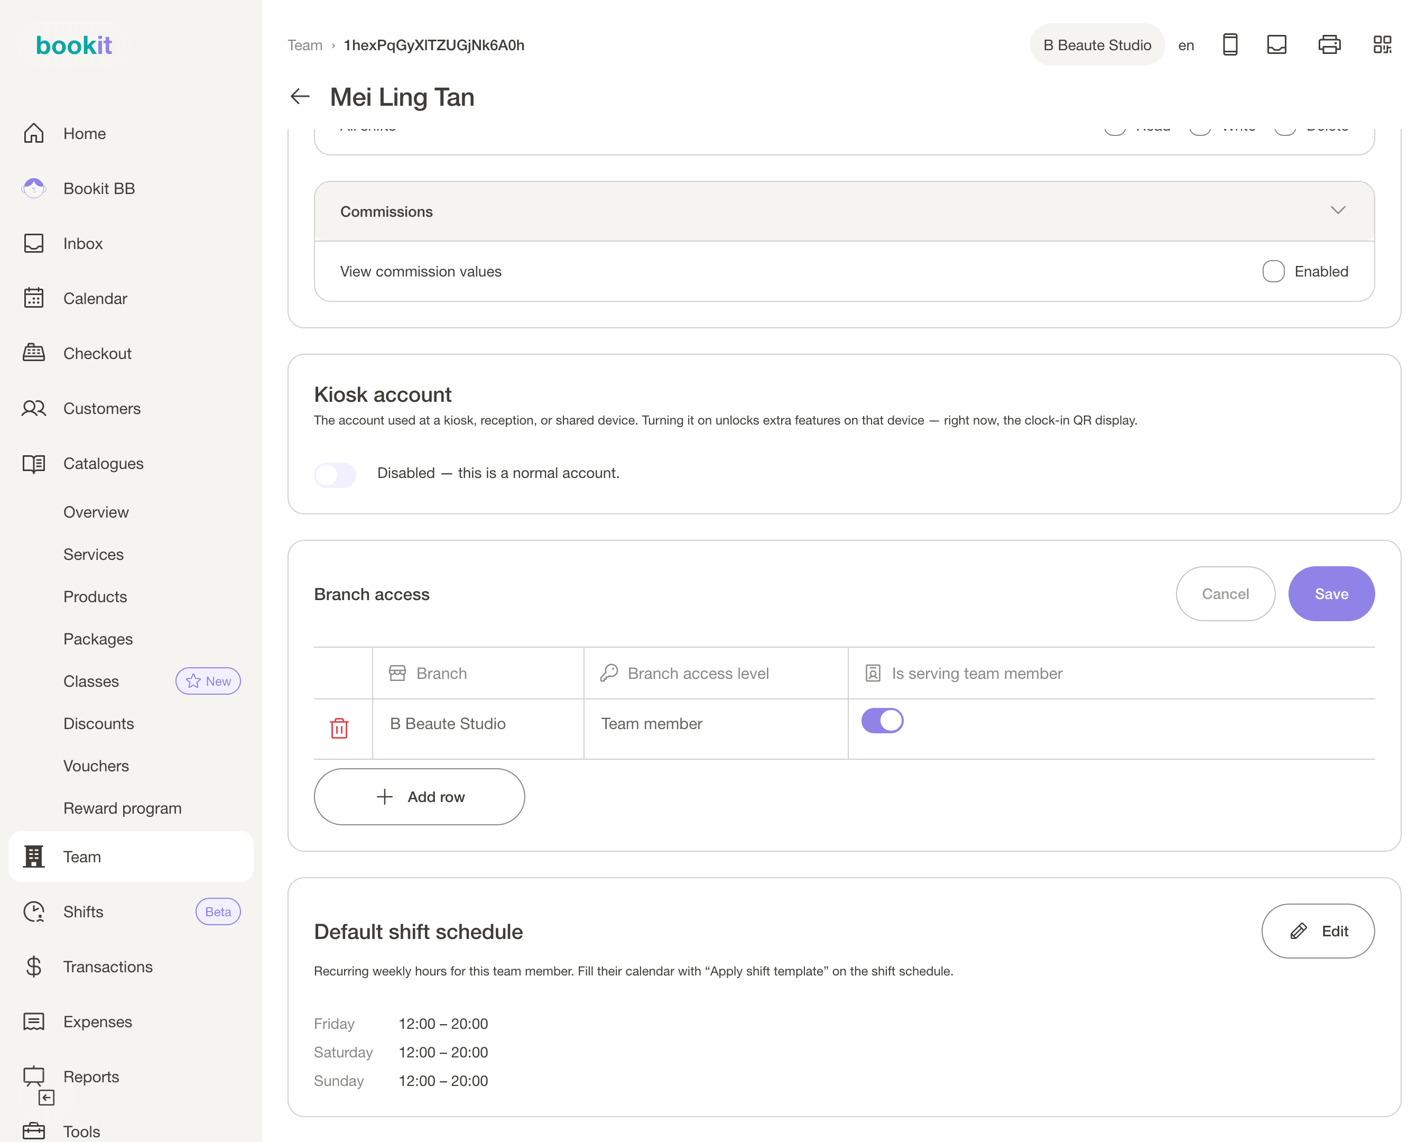Delete the B Beaute Studio branch row
Viewport: 1427px width, 1142px height.
click(339, 728)
